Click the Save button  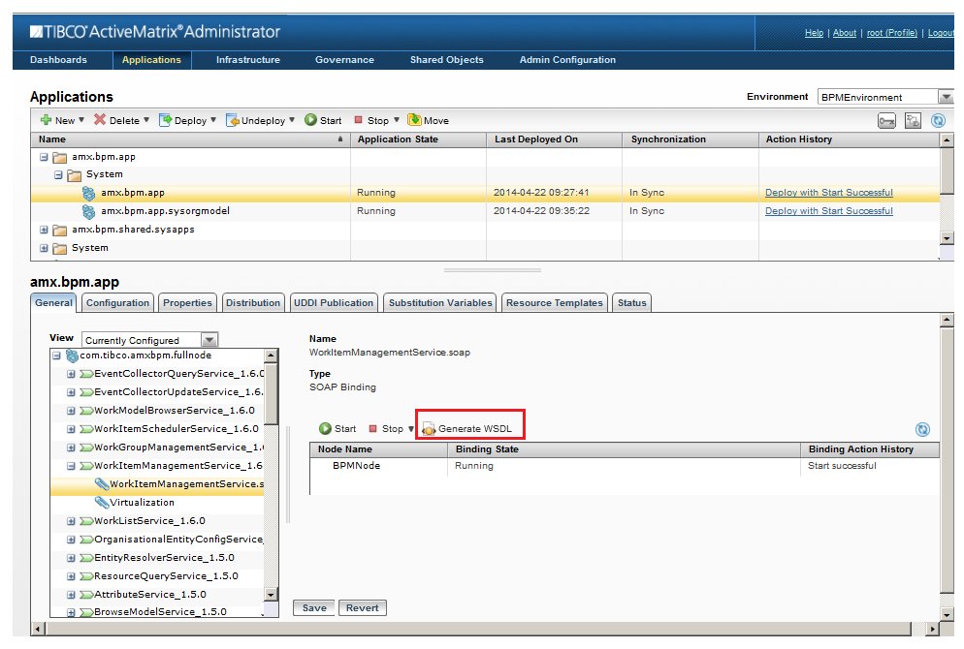[x=314, y=608]
